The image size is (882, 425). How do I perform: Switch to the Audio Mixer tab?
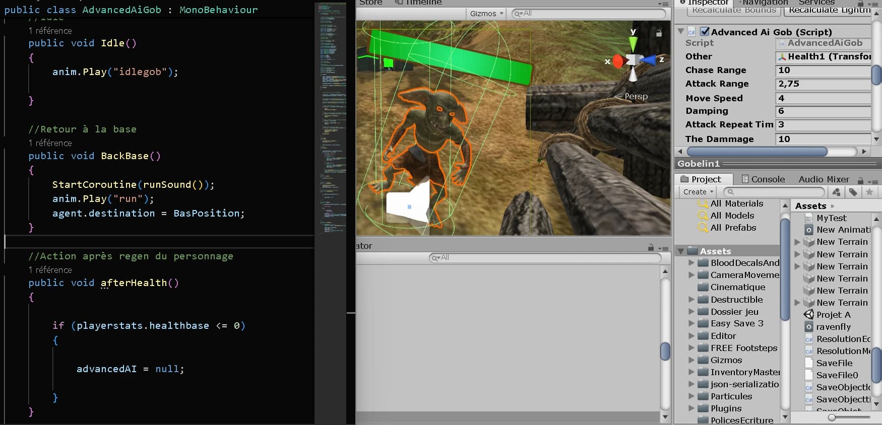tap(824, 179)
